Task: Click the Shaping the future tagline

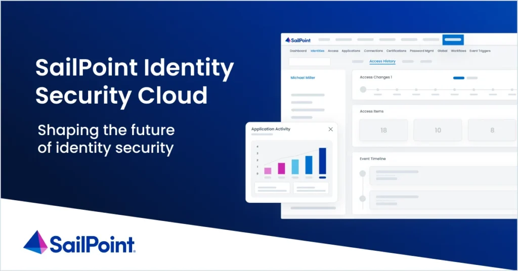Action: pos(106,139)
